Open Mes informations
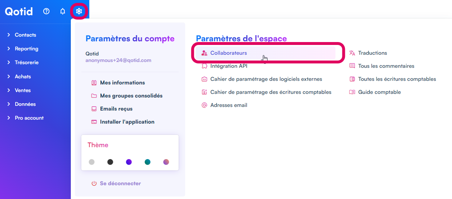Screen dimensions: 452x199 coord(122,83)
